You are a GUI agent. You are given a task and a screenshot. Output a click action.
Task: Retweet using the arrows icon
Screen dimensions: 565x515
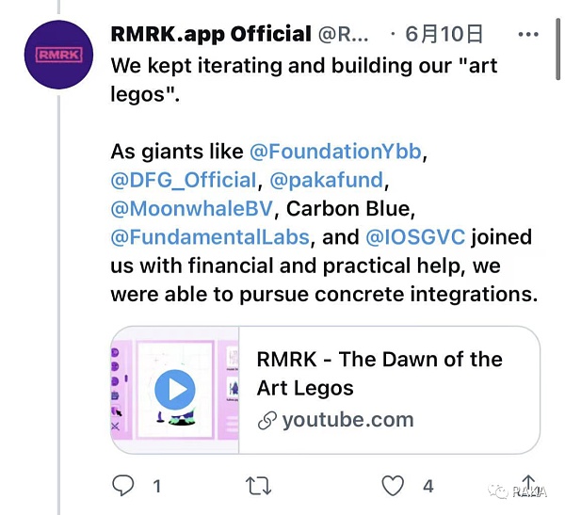pos(258,486)
